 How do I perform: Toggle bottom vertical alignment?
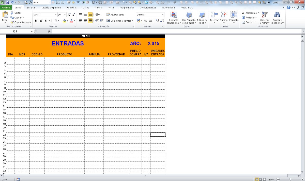coord(90,15)
